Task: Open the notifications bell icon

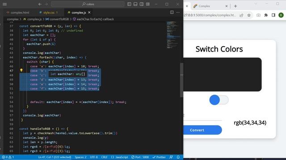Action: (x=178, y=157)
